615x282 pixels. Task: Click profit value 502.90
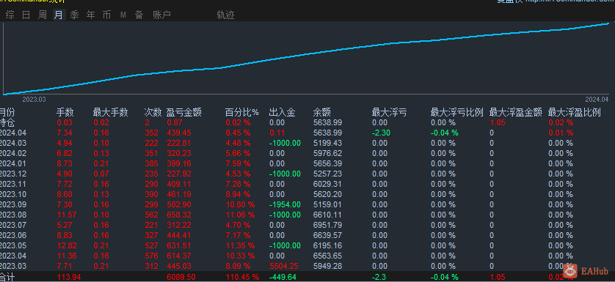[179, 204]
